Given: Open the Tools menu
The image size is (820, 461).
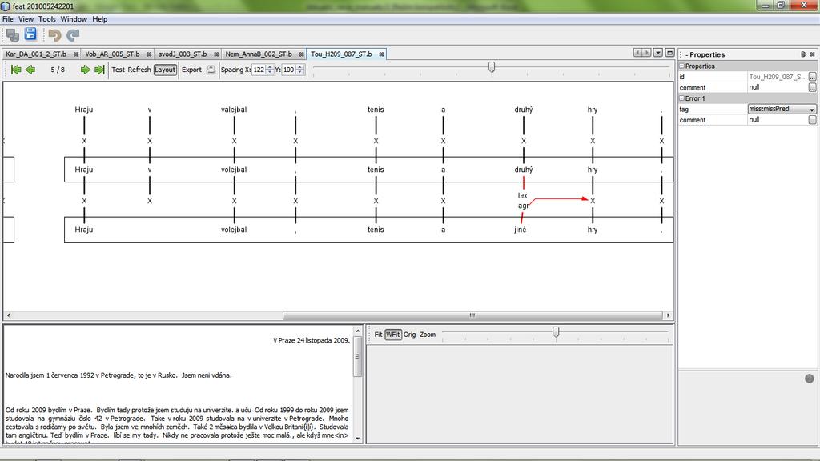Looking at the screenshot, I should point(47,19).
